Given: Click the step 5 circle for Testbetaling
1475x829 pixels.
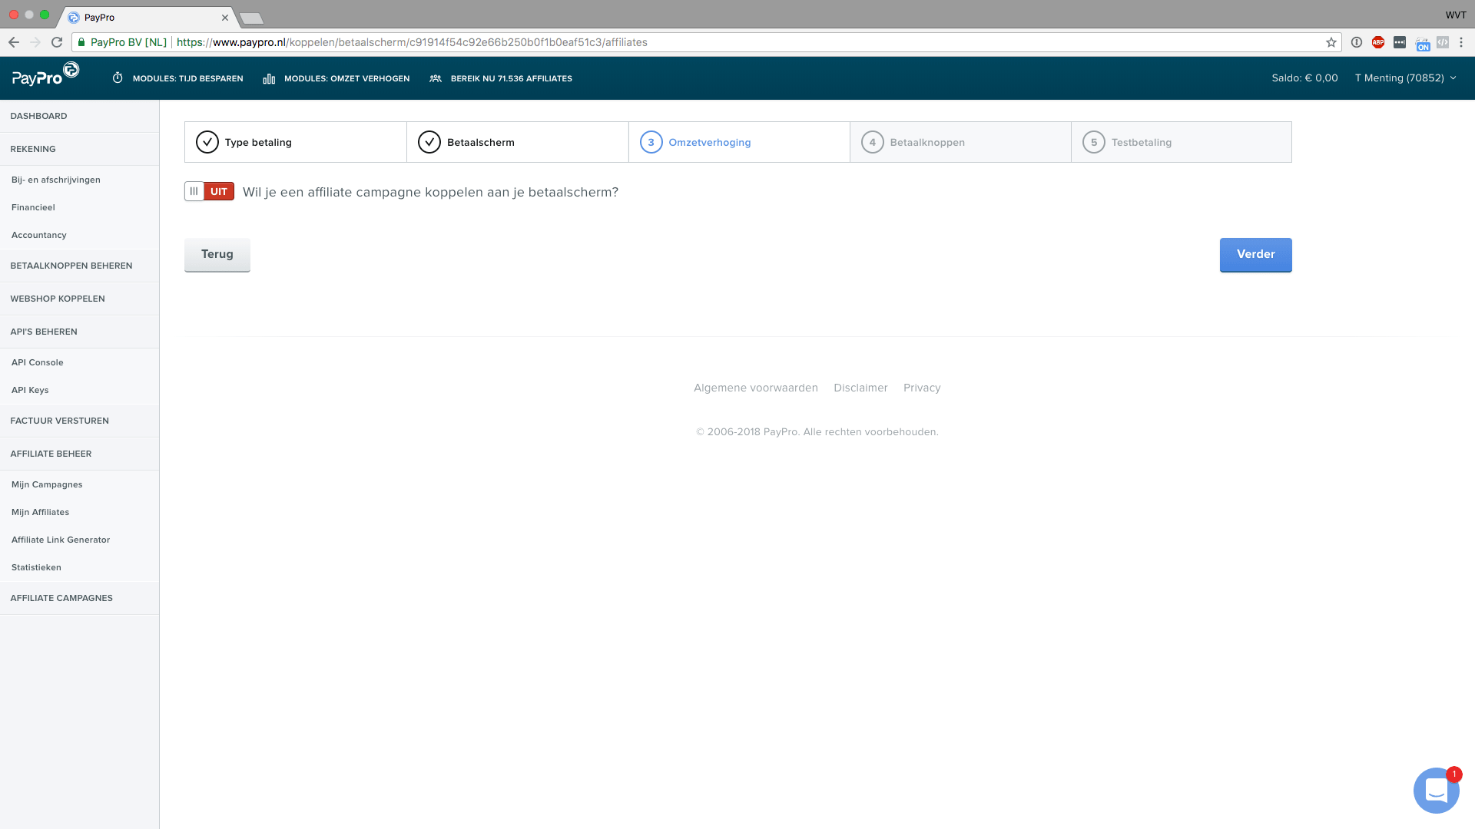Looking at the screenshot, I should point(1094,142).
